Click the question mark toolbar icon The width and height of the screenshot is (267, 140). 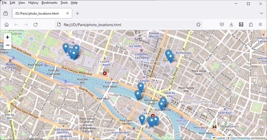pos(241,25)
